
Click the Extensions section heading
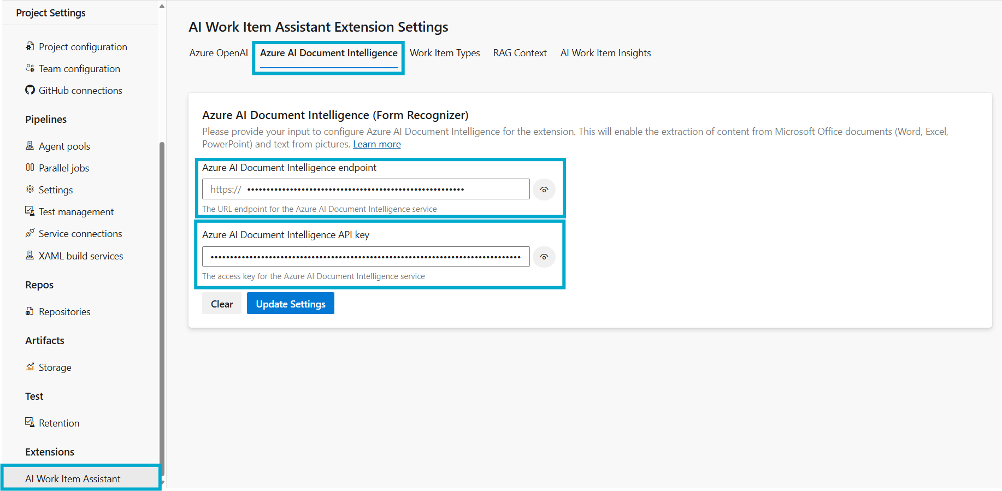[50, 452]
